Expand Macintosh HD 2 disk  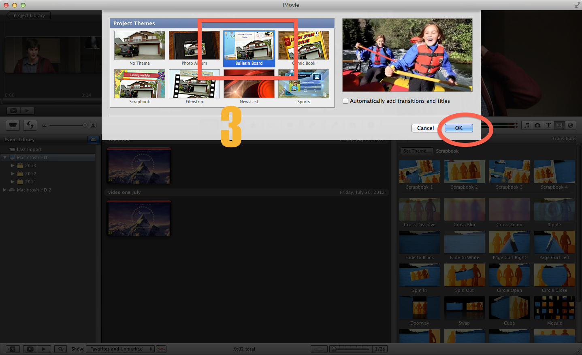click(5, 190)
